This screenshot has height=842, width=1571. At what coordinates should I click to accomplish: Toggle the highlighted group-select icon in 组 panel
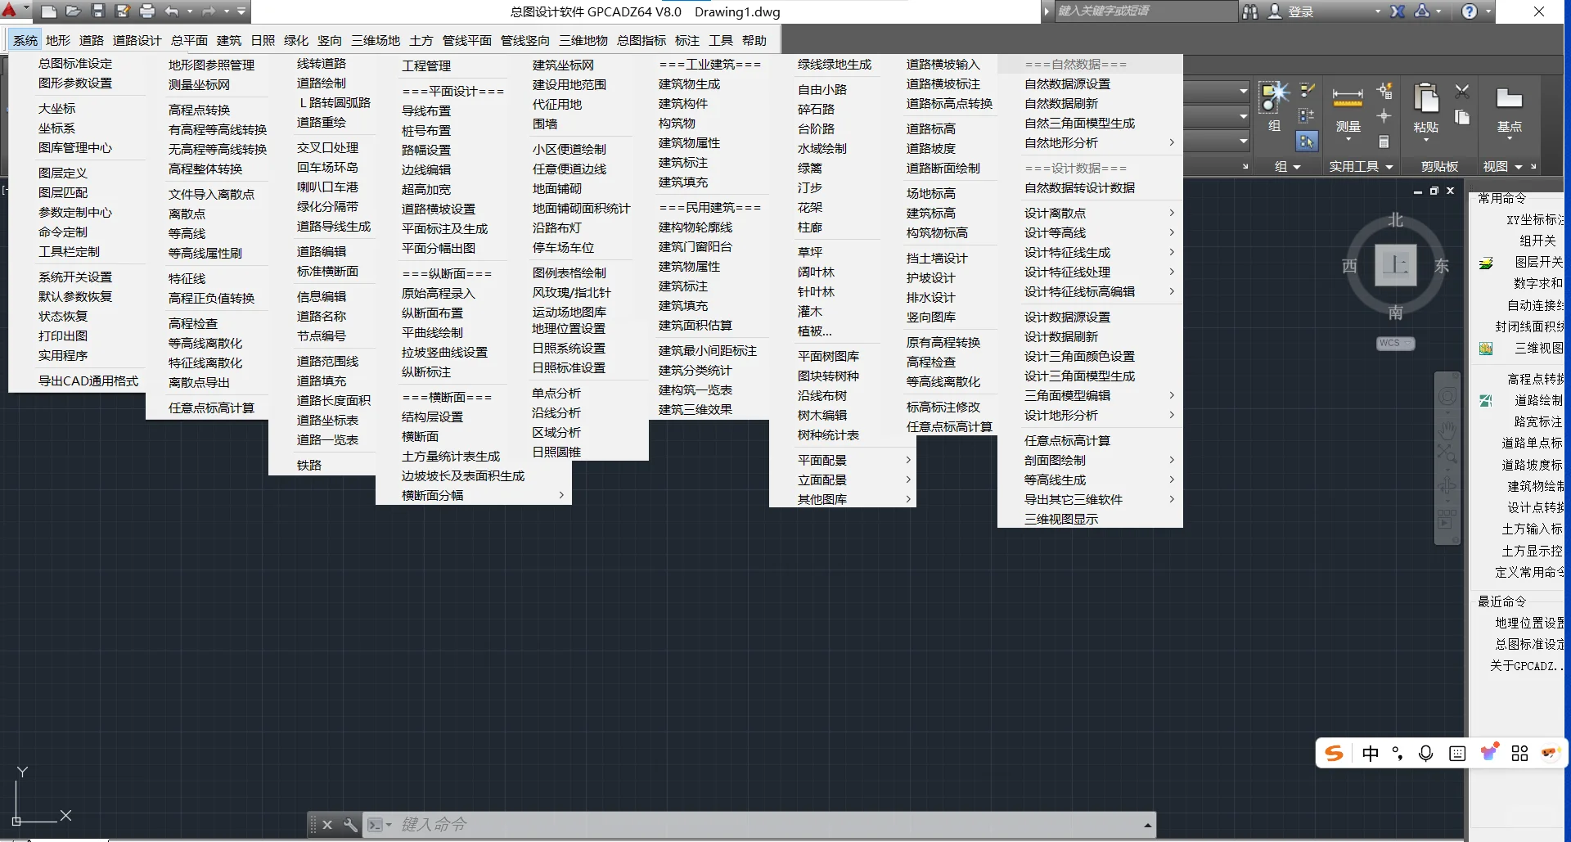click(x=1307, y=142)
